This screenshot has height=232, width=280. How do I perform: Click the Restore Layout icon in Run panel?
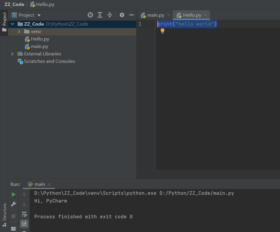13,228
